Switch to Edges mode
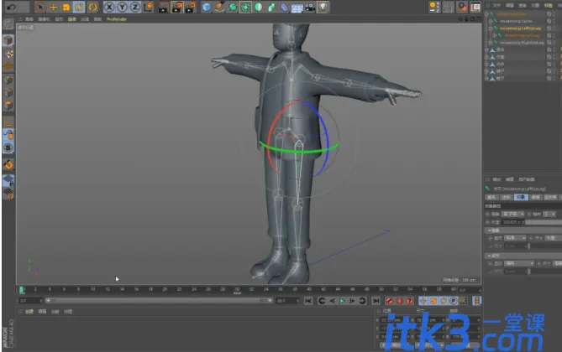562x352 pixels. click(8, 93)
